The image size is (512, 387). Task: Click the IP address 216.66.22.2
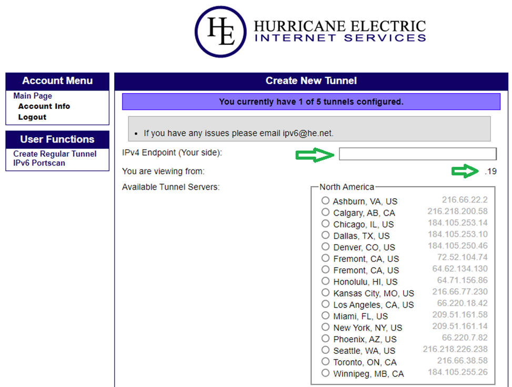(x=465, y=200)
